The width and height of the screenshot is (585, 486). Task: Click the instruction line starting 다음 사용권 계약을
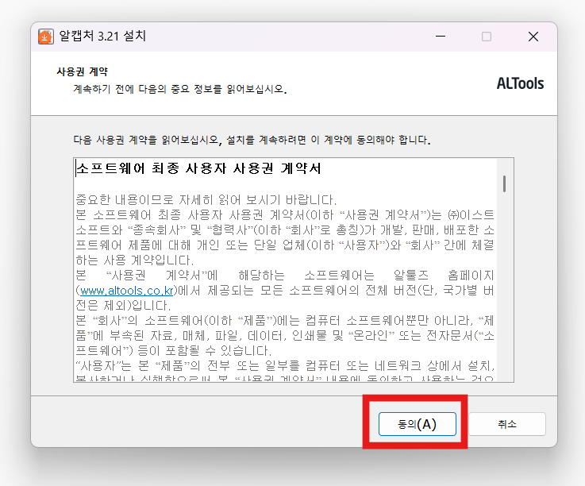252,141
